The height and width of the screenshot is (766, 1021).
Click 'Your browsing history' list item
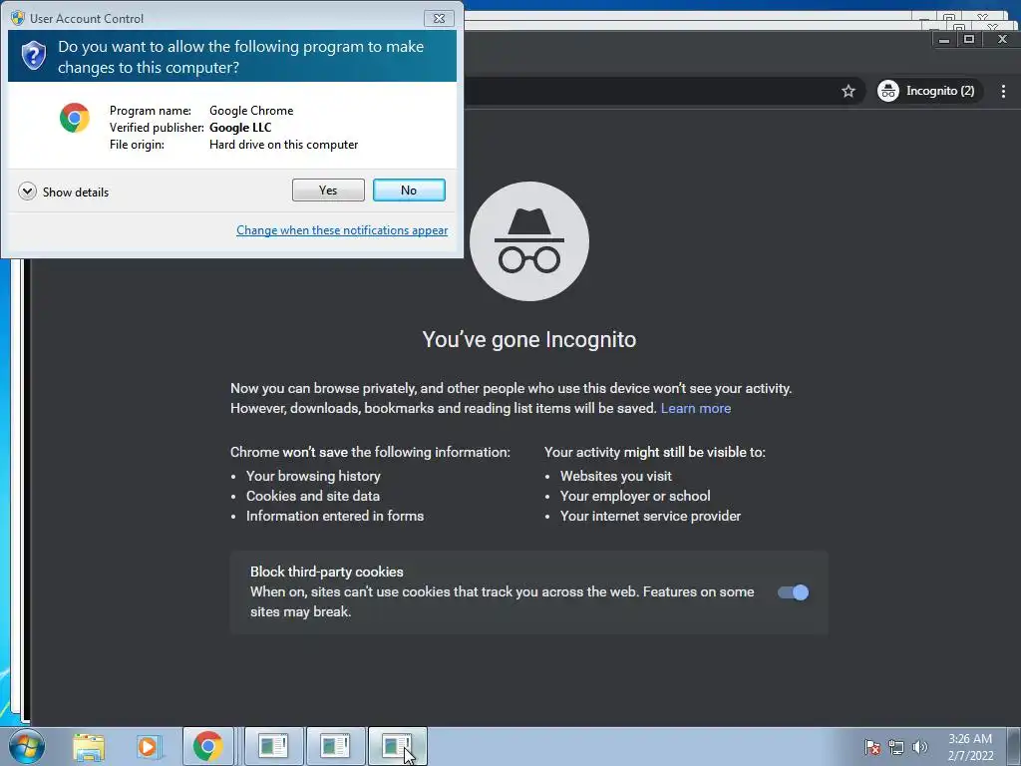coord(313,476)
